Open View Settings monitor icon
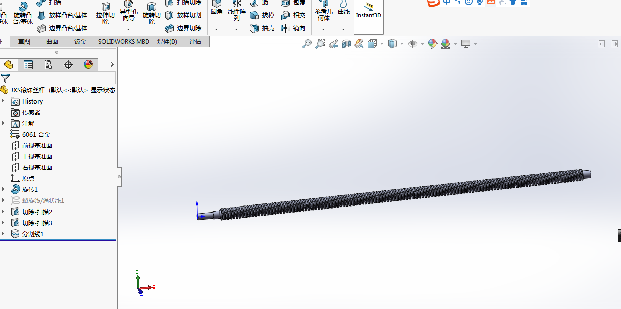 tap(466, 44)
